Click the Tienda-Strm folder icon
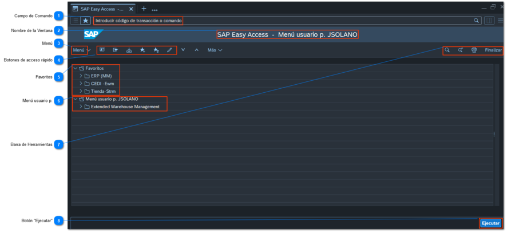The height and width of the screenshot is (232, 507). pyautogui.click(x=87, y=91)
